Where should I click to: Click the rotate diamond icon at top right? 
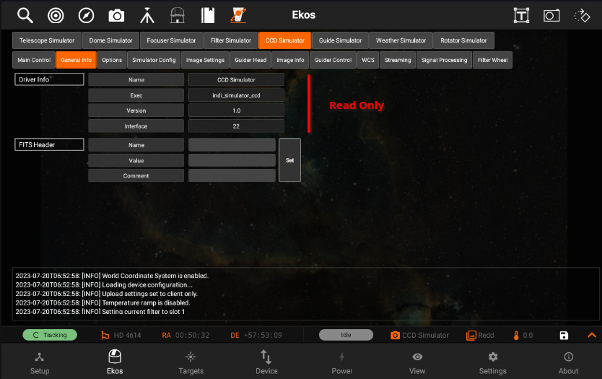point(582,16)
